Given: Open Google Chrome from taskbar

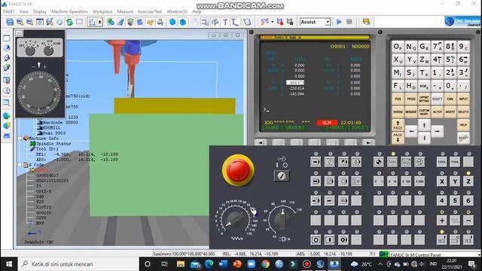Looking at the screenshot, I should [265, 264].
